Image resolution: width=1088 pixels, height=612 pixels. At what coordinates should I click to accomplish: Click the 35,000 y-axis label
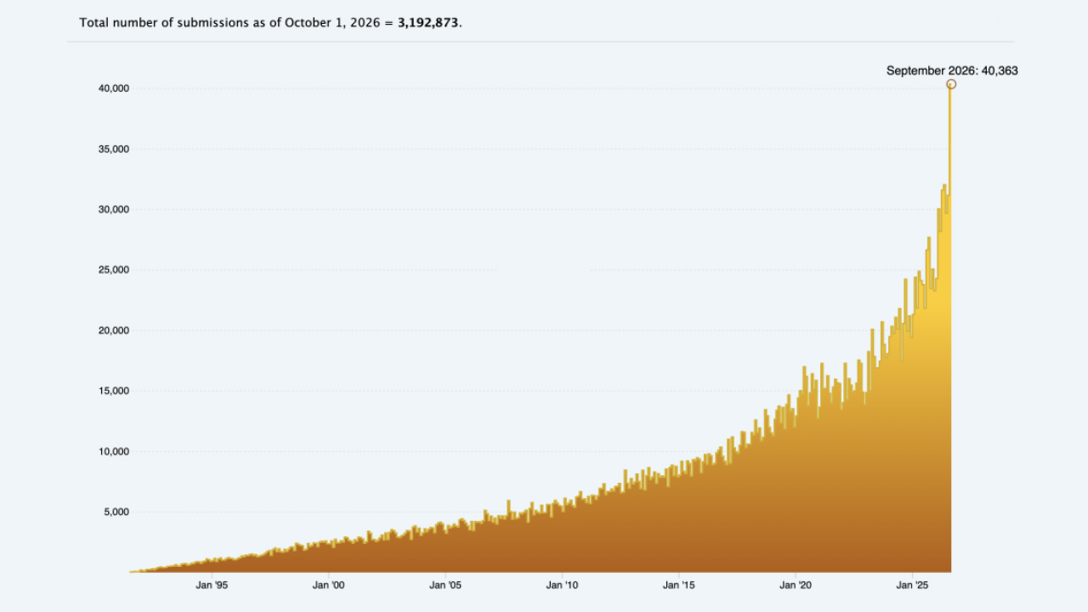click(111, 149)
